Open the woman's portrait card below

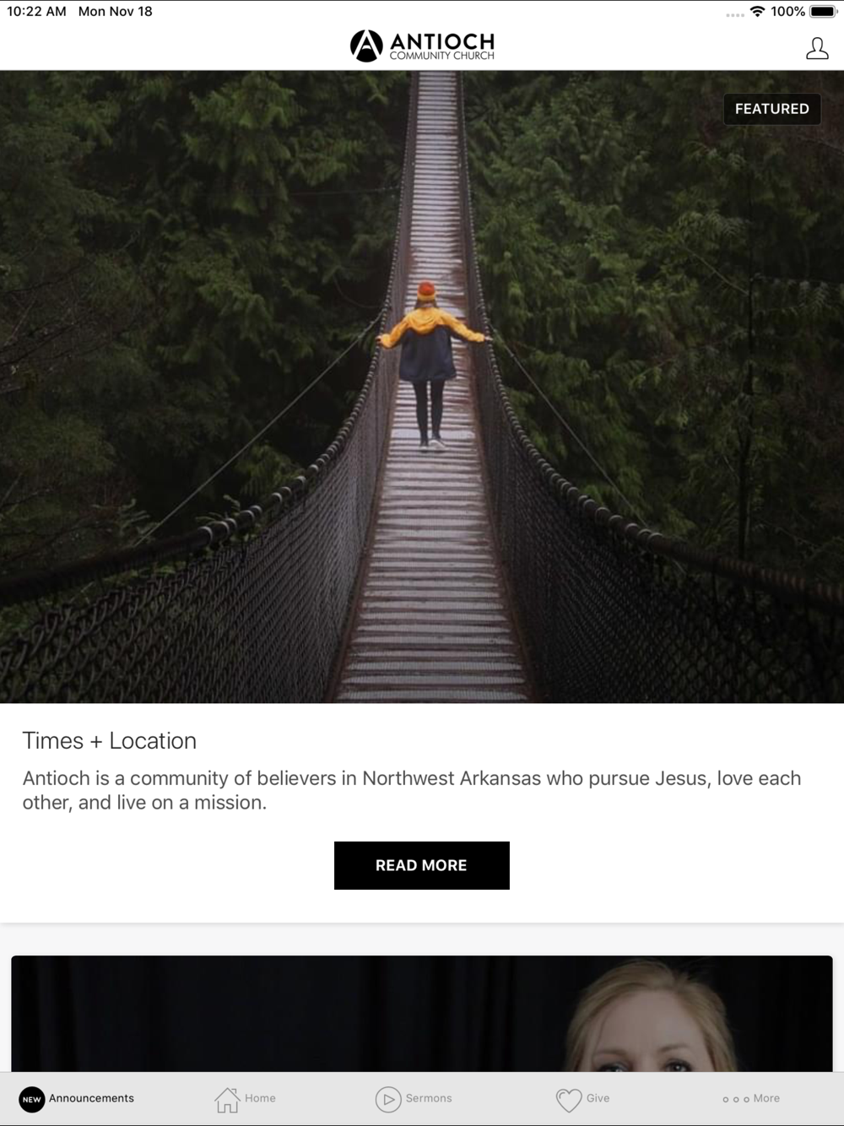tap(422, 1014)
